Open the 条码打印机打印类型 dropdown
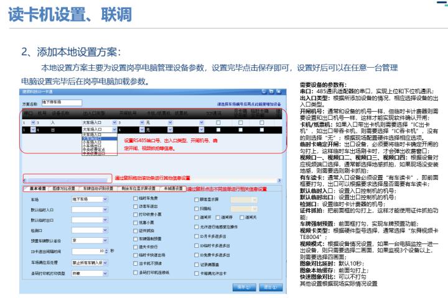The height and width of the screenshot is (298, 448). point(105,273)
